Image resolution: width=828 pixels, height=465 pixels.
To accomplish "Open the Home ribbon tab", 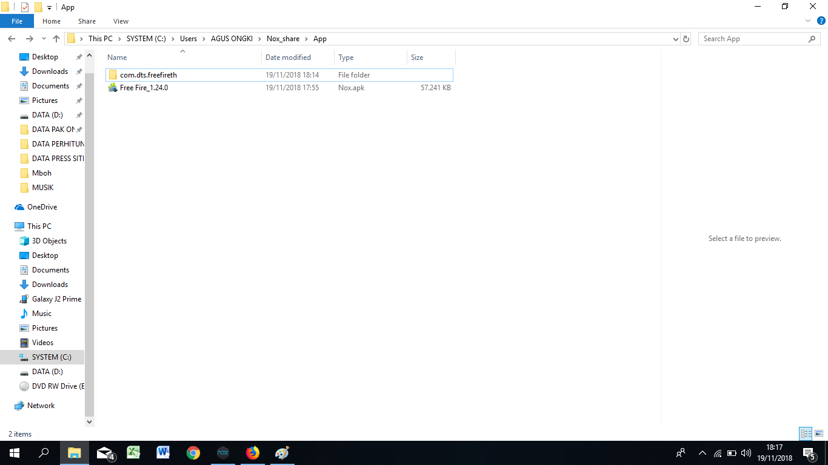I will click(52, 21).
